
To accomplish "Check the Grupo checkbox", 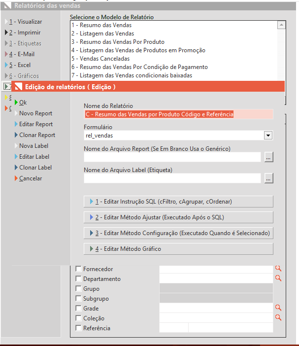I will [78, 288].
